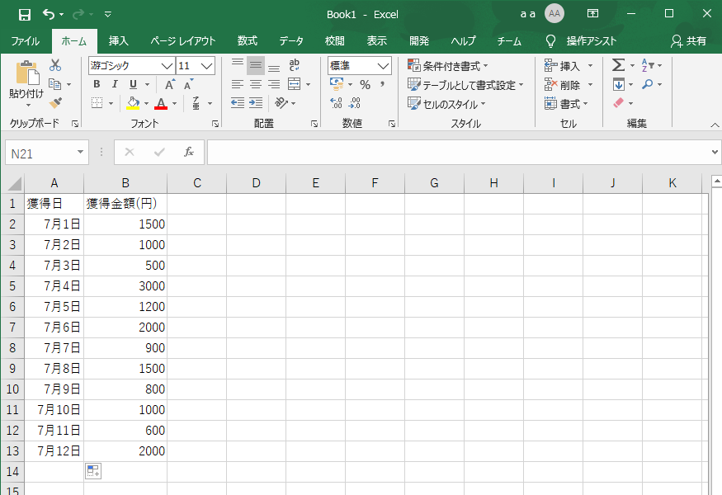
Task: Click the Auto Fill Options icon below B13
Action: (x=93, y=471)
